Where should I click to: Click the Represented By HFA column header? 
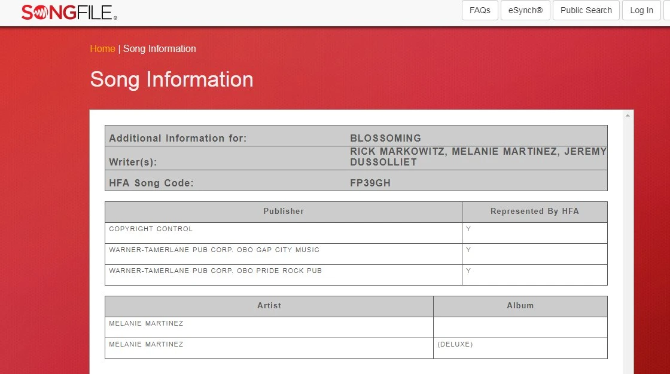click(x=534, y=211)
